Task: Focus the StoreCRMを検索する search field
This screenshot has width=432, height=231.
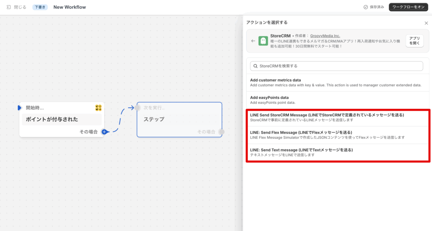Action: click(x=337, y=66)
